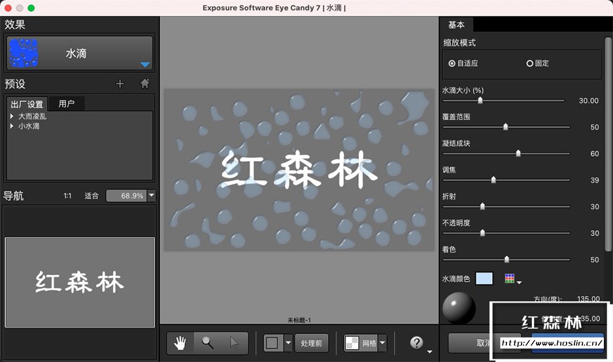Click 适合 fit zoom button
Viewport: 613px width, 362px height.
tap(91, 196)
